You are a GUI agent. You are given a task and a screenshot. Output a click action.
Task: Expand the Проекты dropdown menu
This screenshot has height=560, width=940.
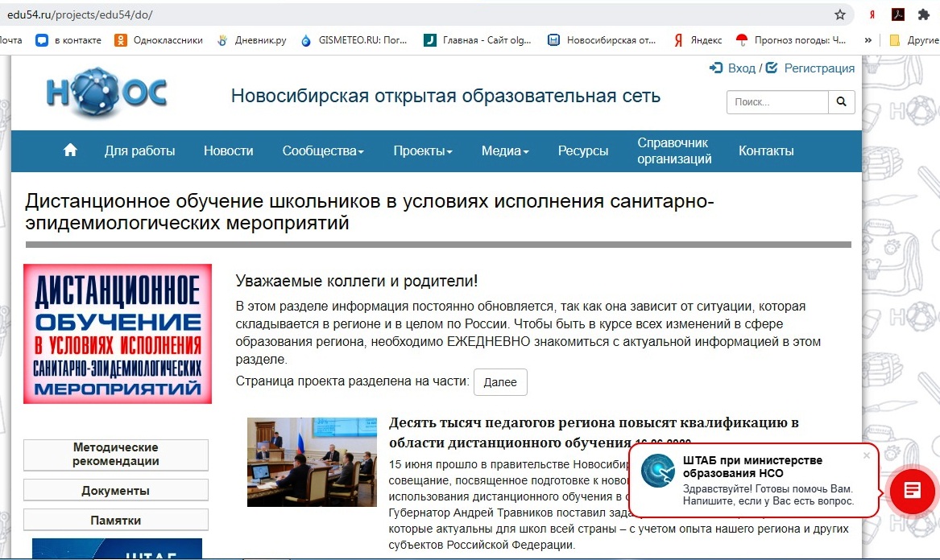pyautogui.click(x=423, y=151)
